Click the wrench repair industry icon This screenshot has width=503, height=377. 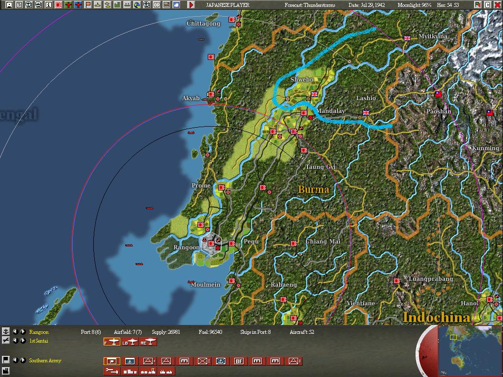pyautogui.click(x=112, y=371)
